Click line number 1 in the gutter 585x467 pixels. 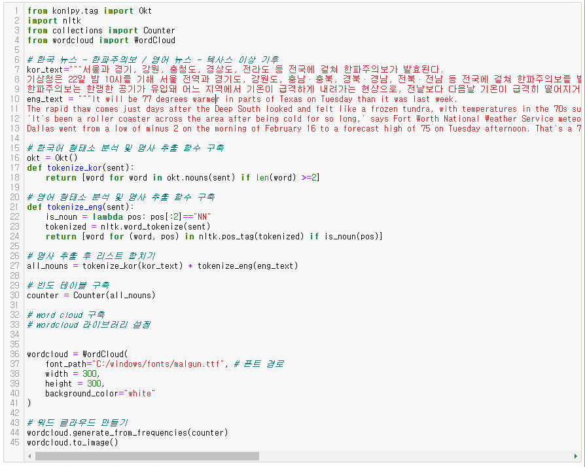[16, 11]
